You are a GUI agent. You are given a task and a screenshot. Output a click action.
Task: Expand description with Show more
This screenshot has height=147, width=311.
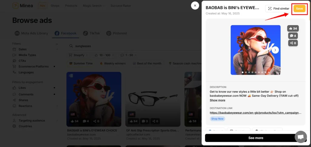(217, 100)
